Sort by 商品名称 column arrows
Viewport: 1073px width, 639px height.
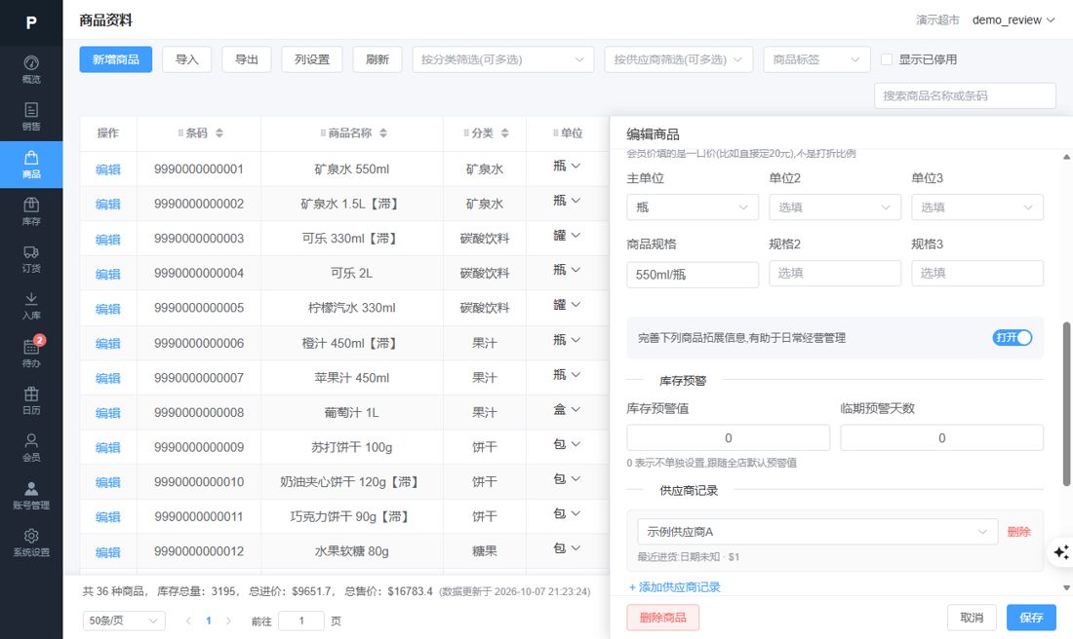click(x=383, y=133)
